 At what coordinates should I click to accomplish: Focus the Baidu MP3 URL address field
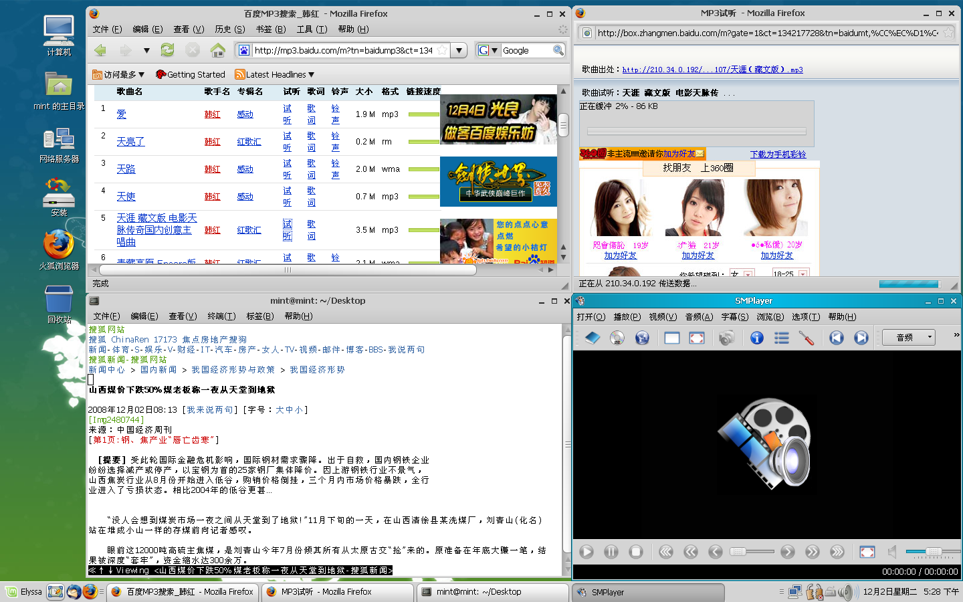pyautogui.click(x=344, y=50)
